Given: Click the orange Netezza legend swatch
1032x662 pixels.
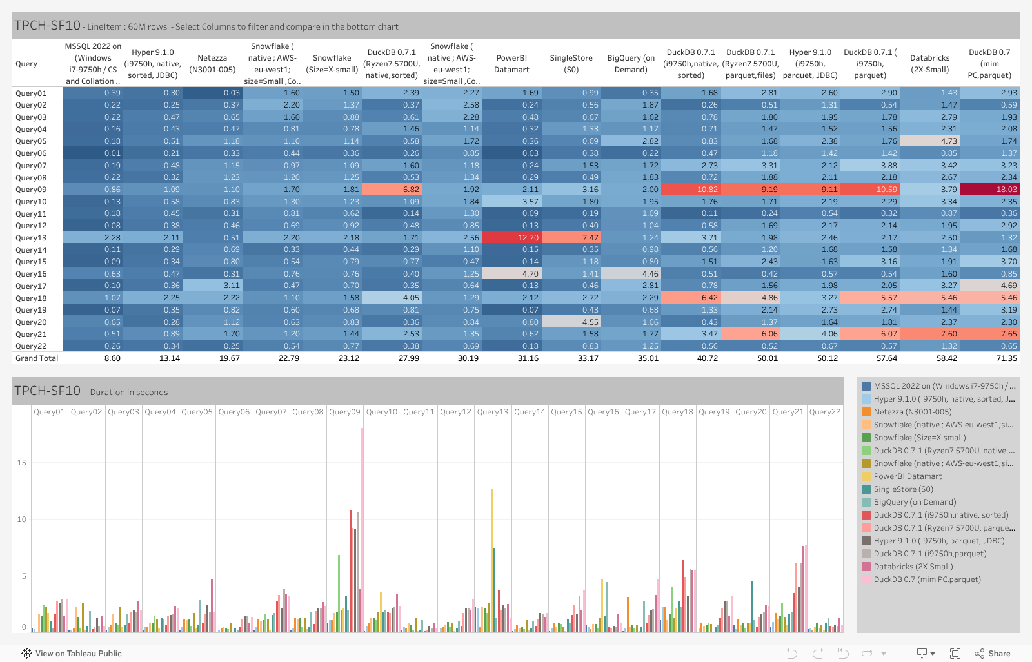Looking at the screenshot, I should pos(866,412).
